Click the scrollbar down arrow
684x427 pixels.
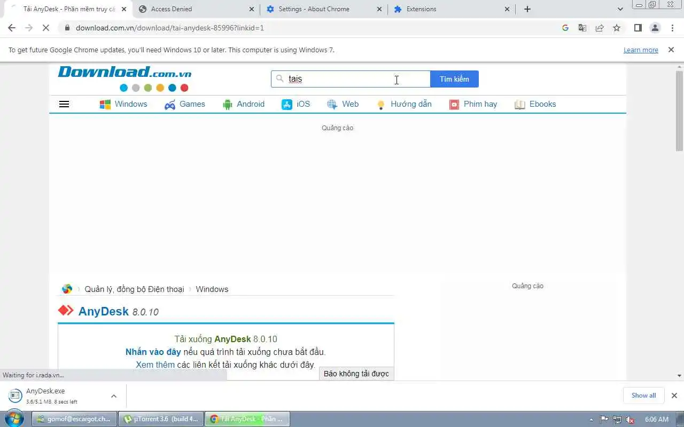679,376
